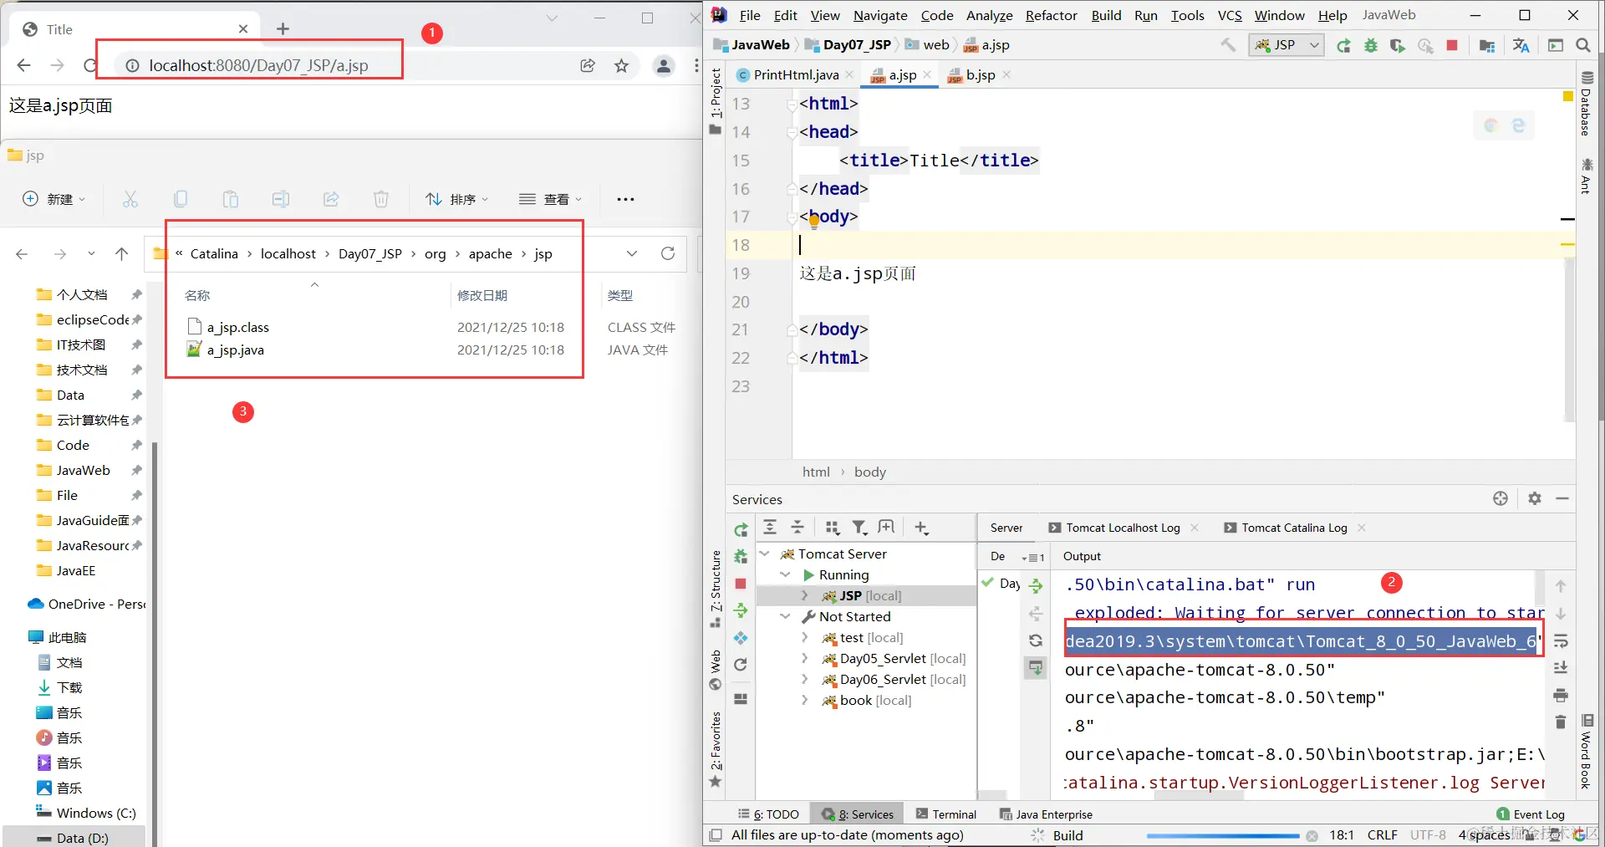Collapse the Not Started node
The width and height of the screenshot is (1605, 847).
click(x=785, y=616)
